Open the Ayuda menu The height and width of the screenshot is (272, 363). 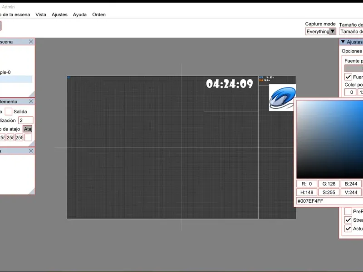[80, 15]
